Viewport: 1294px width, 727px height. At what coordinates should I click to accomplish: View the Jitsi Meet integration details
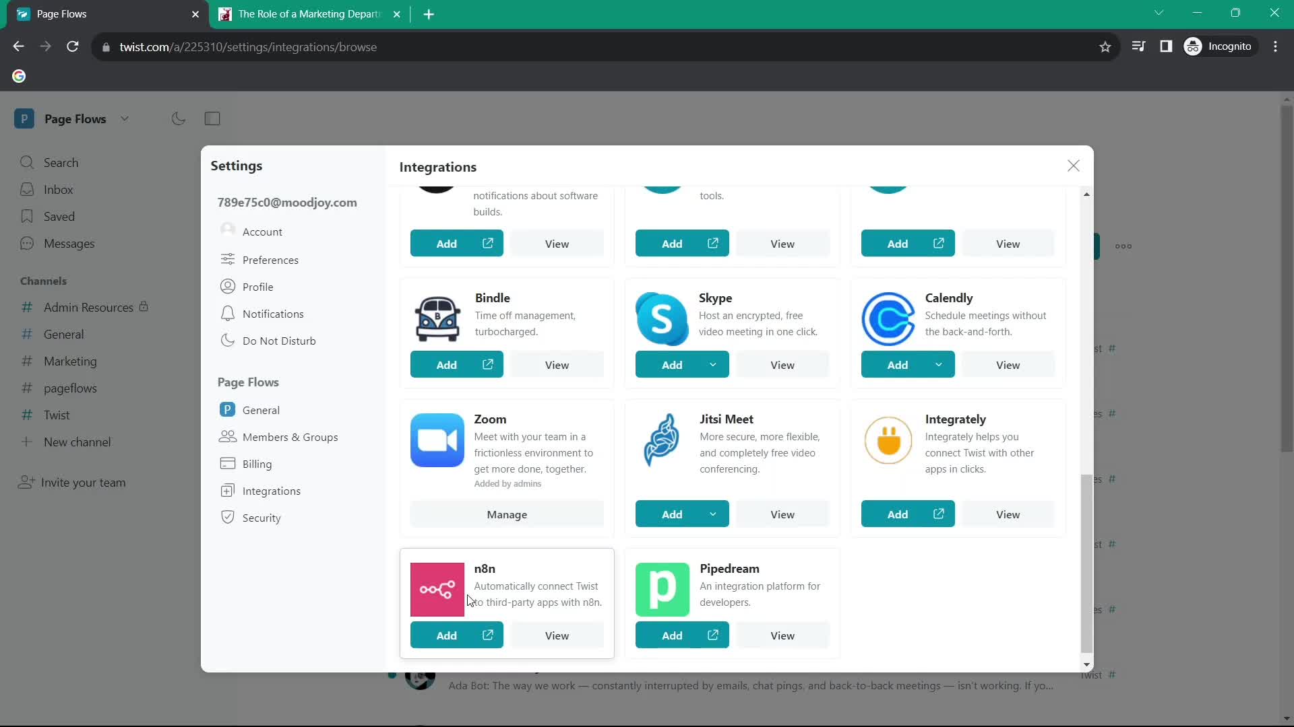pos(782,514)
